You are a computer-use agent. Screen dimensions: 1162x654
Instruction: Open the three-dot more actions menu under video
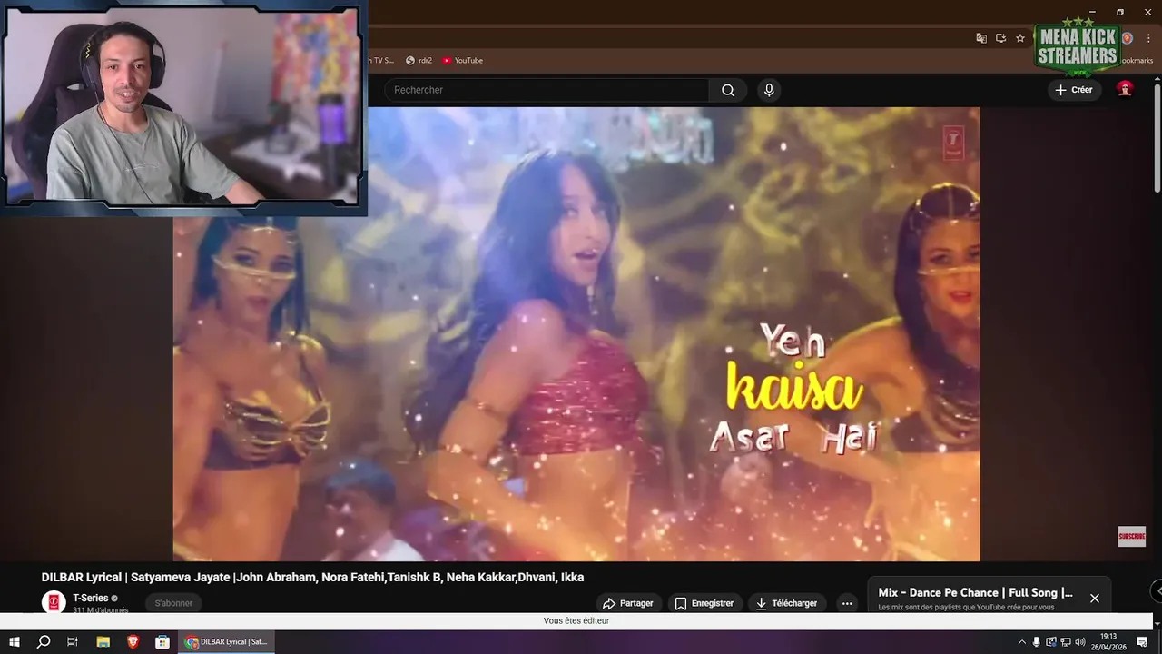coord(847,603)
